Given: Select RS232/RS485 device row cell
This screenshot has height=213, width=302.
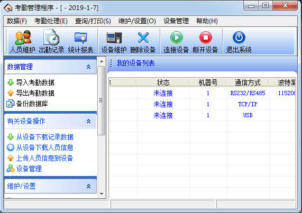Looking at the screenshot, I should click(248, 93).
